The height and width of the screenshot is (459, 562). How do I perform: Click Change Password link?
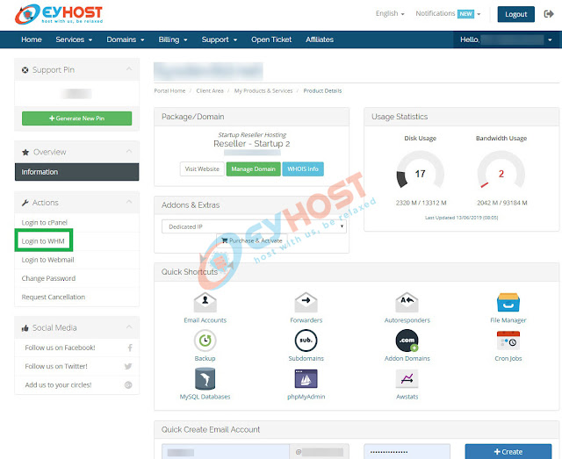(x=48, y=278)
